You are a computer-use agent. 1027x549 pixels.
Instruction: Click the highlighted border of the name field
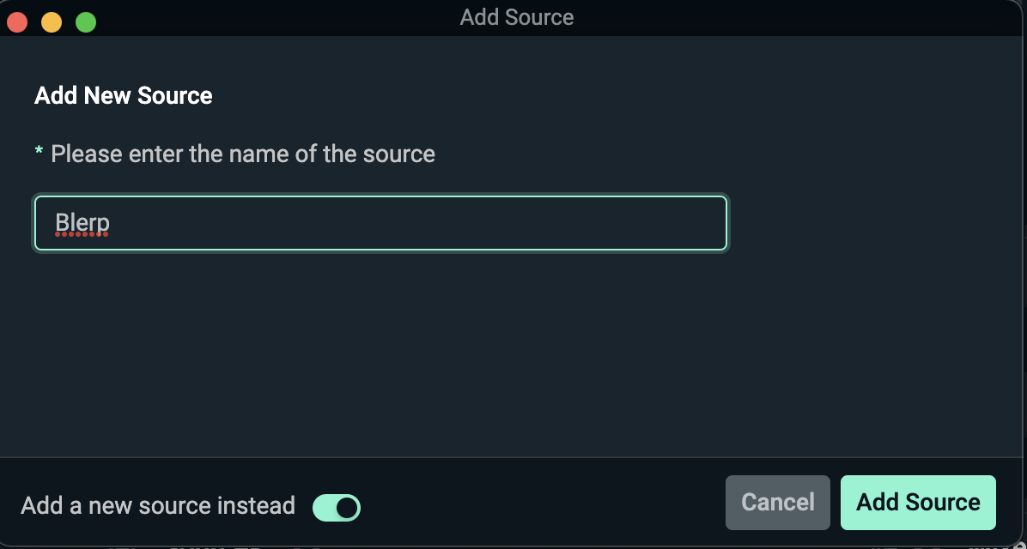point(381,196)
